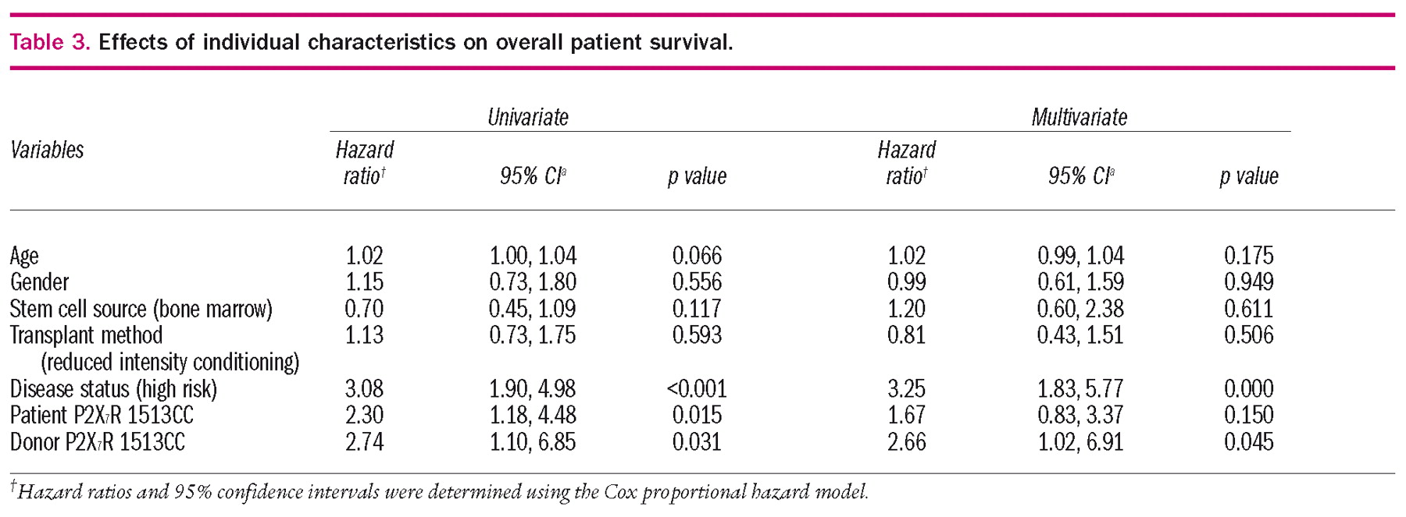Select the confidence interval 1.83, 5.77 cell
Screen dimensions: 1406x517
1080,388
